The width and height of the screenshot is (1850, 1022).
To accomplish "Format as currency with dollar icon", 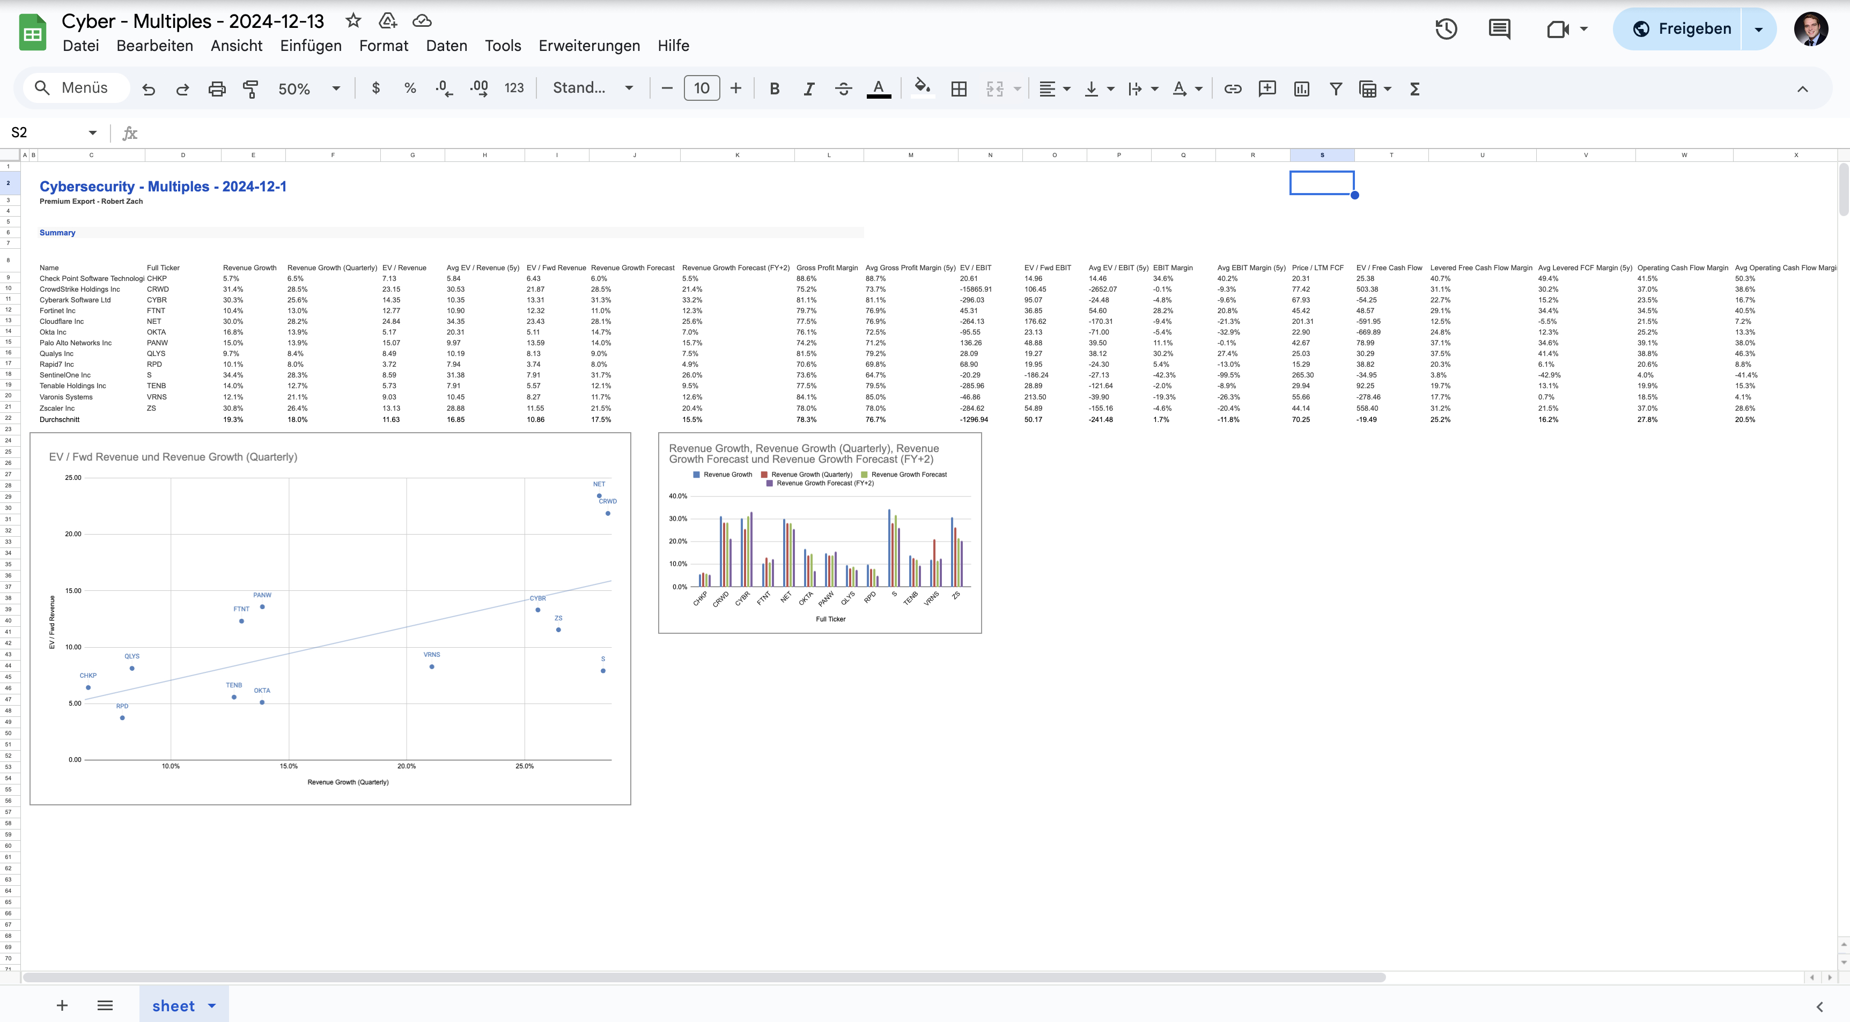I will [375, 88].
